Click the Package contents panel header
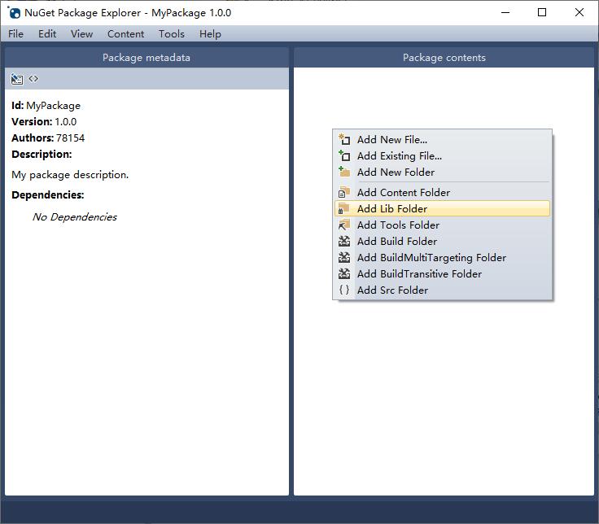The image size is (599, 524). (x=444, y=58)
